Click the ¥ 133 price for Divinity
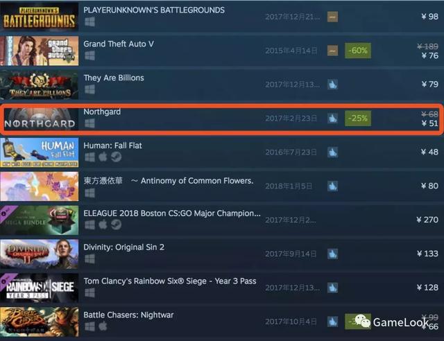444x341 pixels. pos(427,254)
